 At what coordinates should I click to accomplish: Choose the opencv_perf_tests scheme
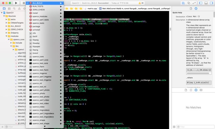tap(45, 20)
